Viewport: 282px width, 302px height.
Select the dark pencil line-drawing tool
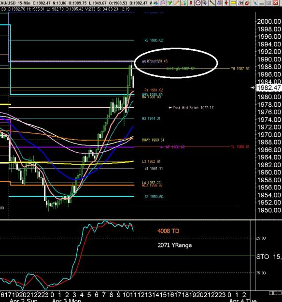point(212,3)
